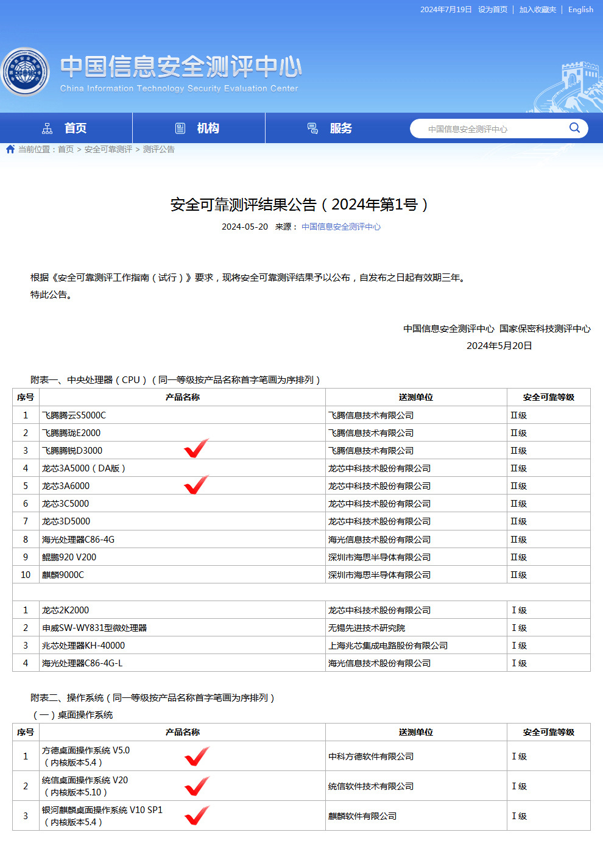The width and height of the screenshot is (603, 849).
Task: Click the home icon in breadcrumb
Action: pyautogui.click(x=10, y=149)
